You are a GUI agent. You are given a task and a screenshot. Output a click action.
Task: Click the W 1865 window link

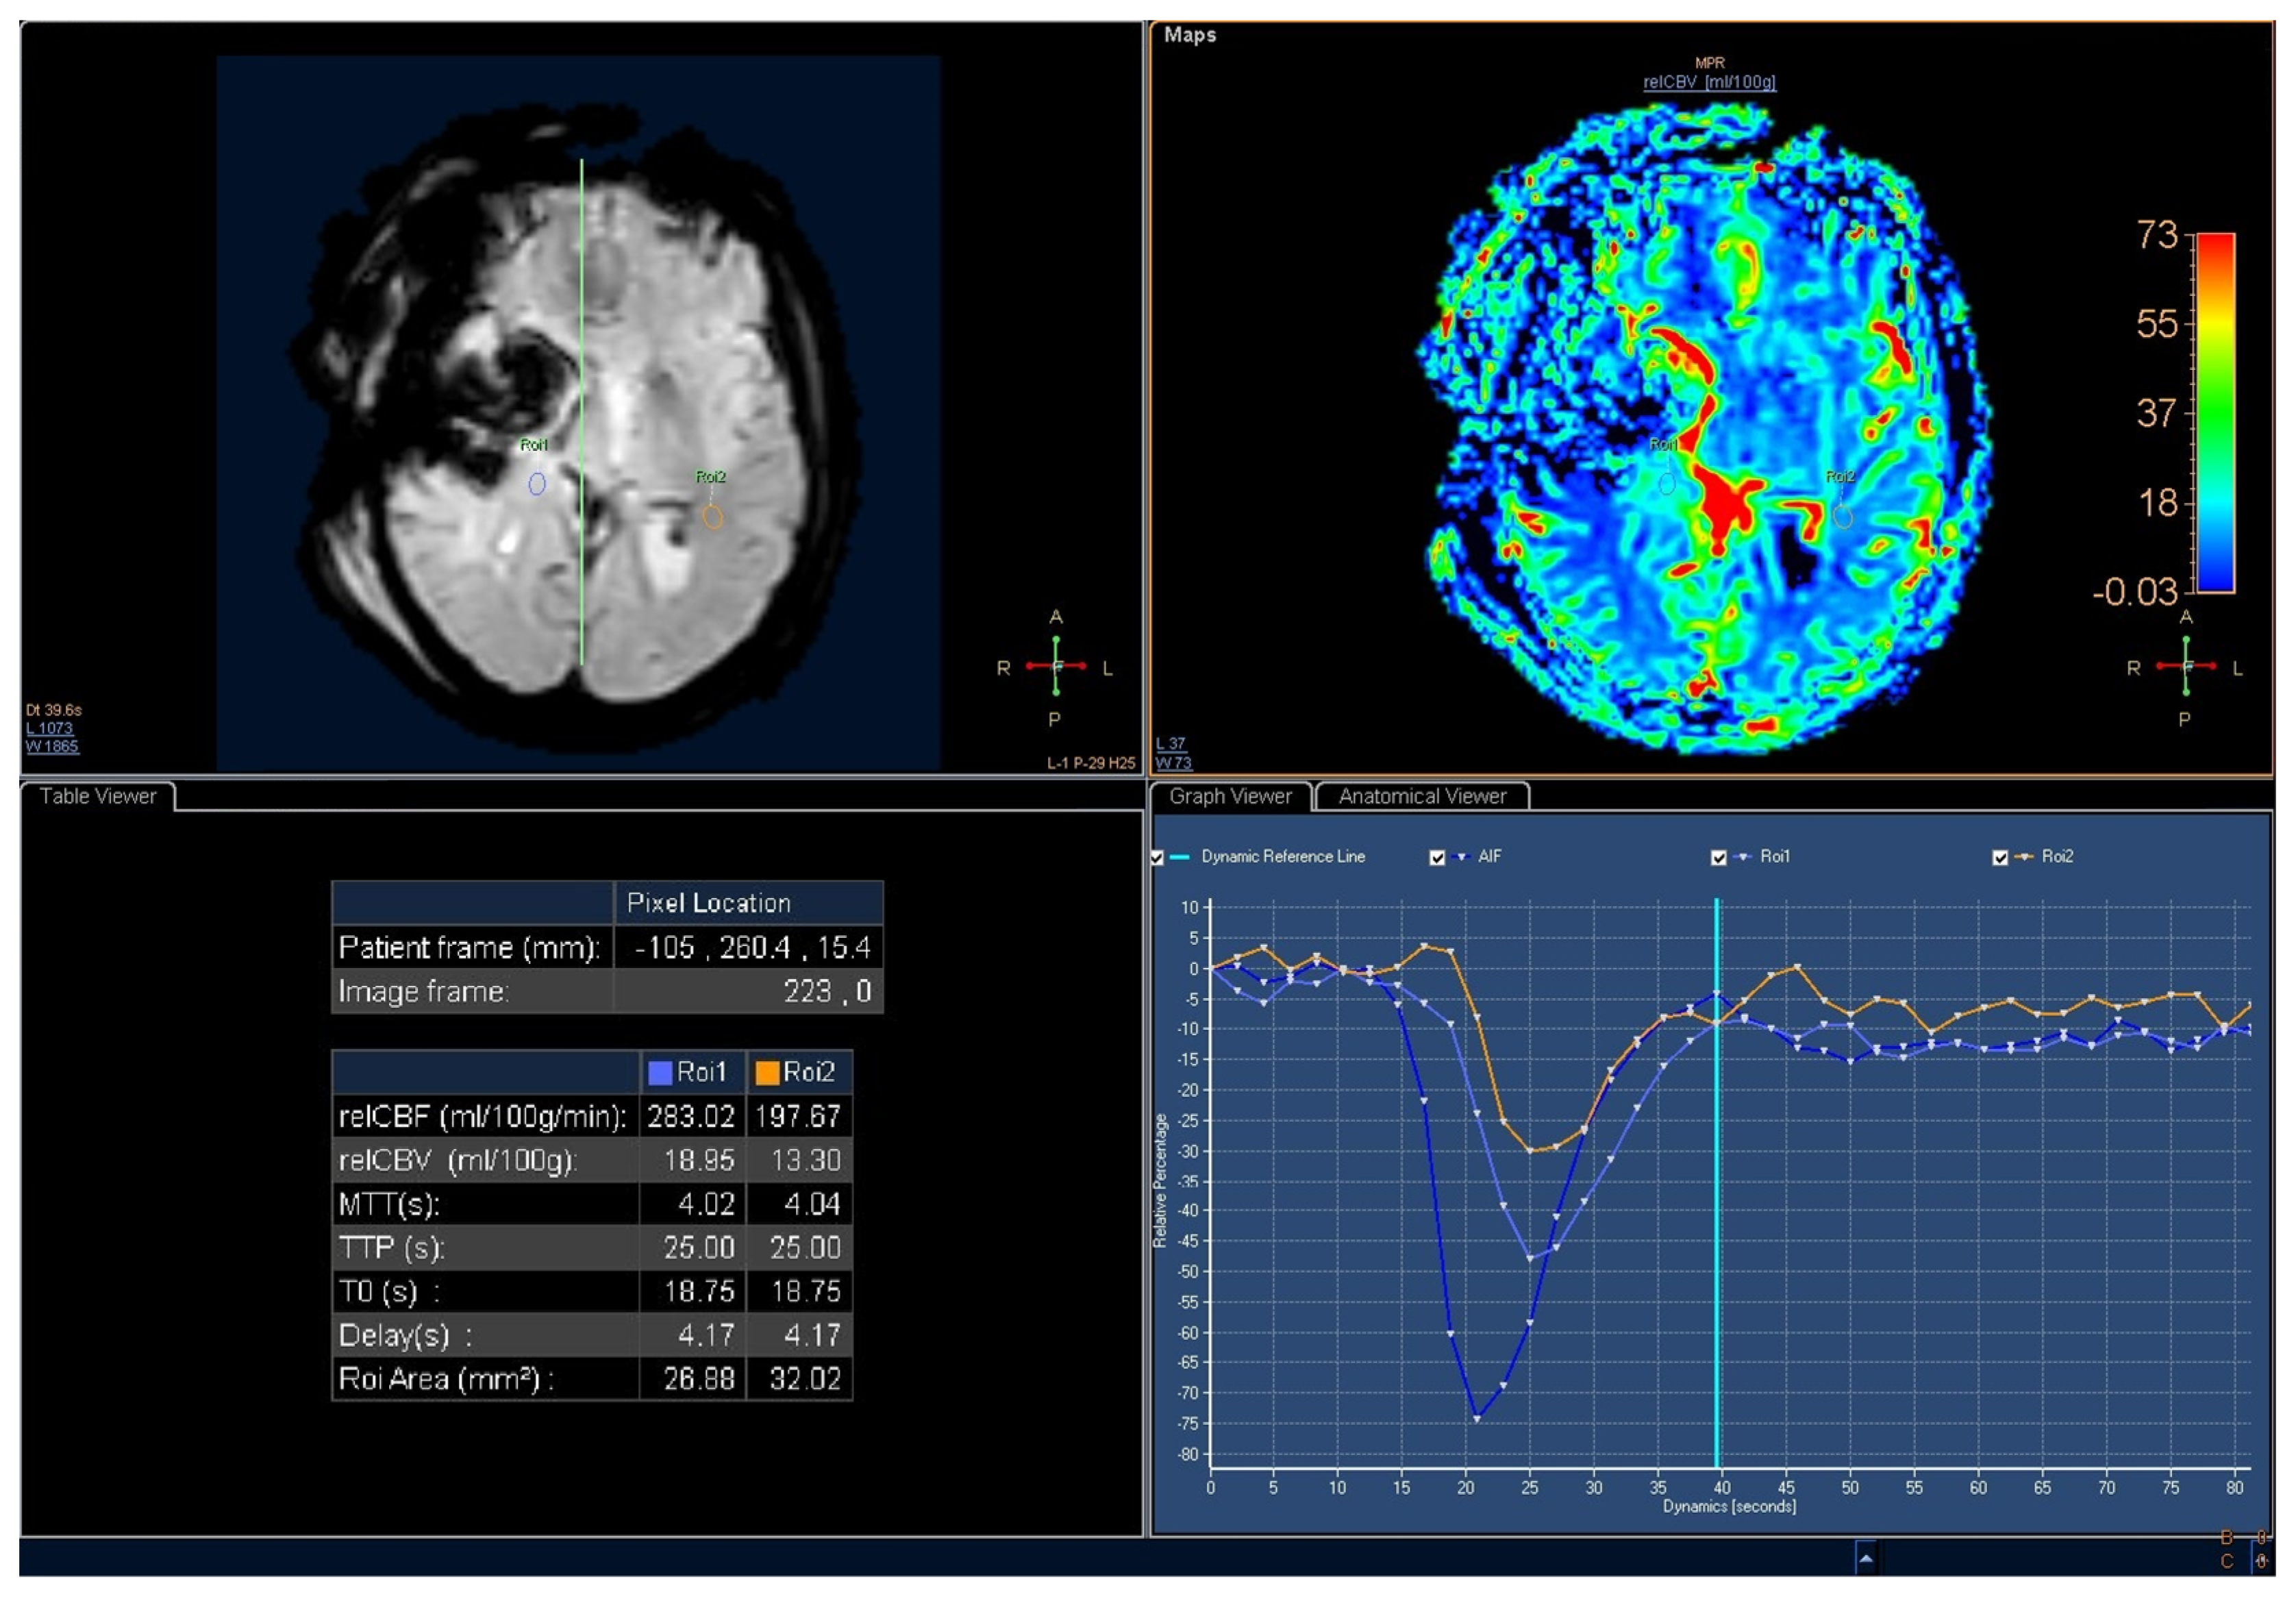52,746
